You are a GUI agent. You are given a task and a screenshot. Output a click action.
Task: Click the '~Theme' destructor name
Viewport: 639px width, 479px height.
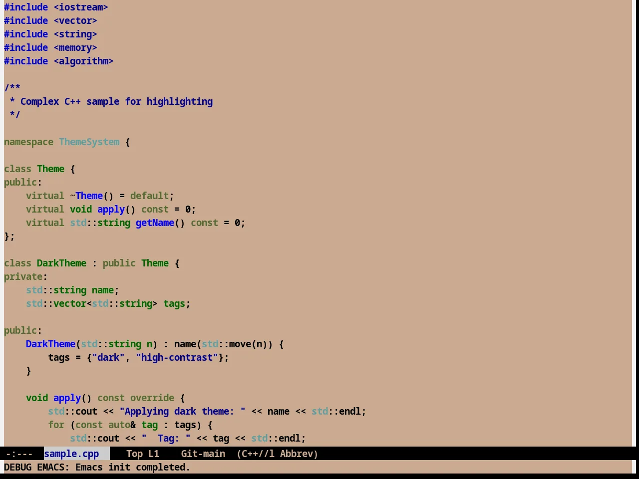coord(86,196)
